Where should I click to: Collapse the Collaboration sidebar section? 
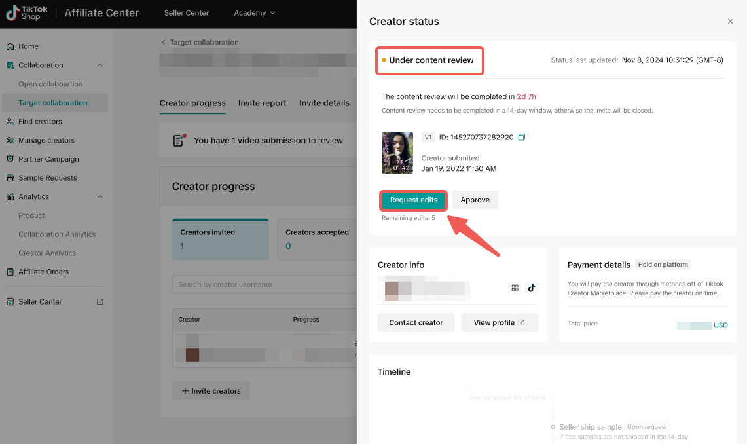tap(100, 65)
